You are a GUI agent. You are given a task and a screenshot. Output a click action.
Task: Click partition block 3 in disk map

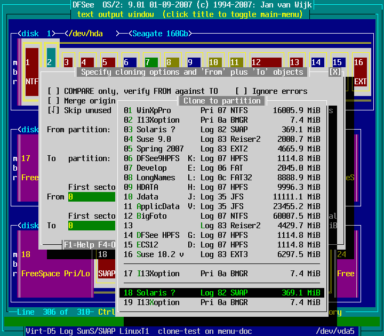tap(67, 62)
